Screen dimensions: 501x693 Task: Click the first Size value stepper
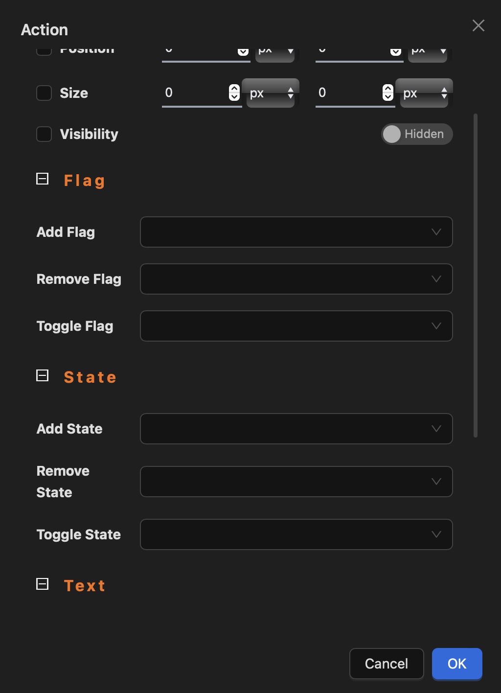pos(234,92)
